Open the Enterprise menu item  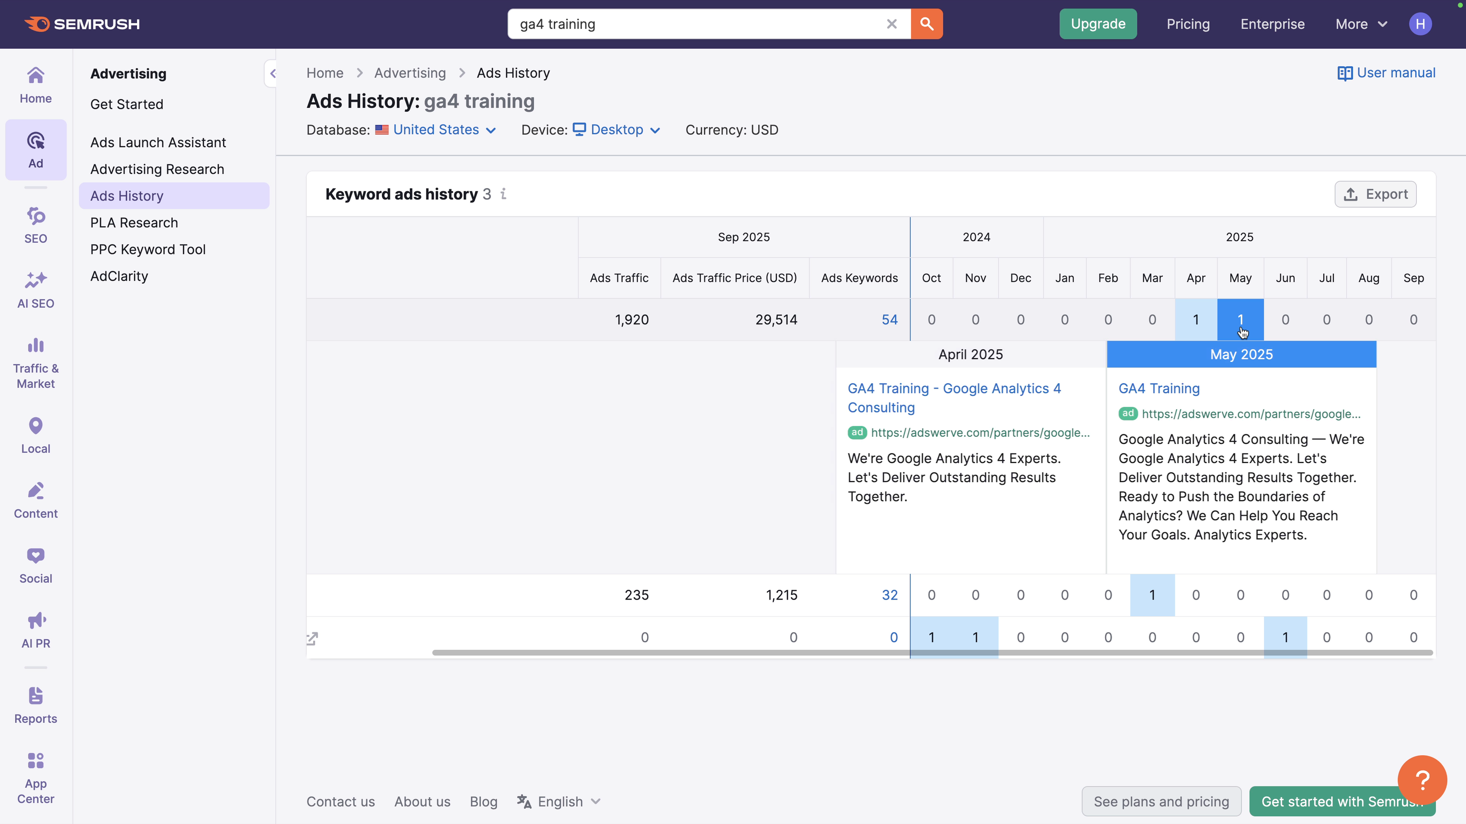(x=1273, y=24)
